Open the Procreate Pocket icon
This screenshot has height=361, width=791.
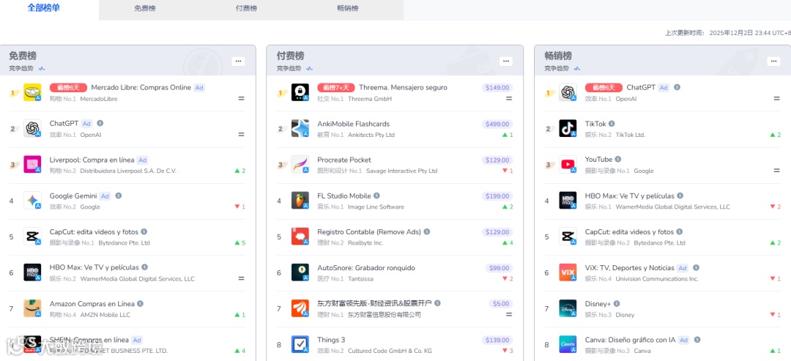[300, 164]
